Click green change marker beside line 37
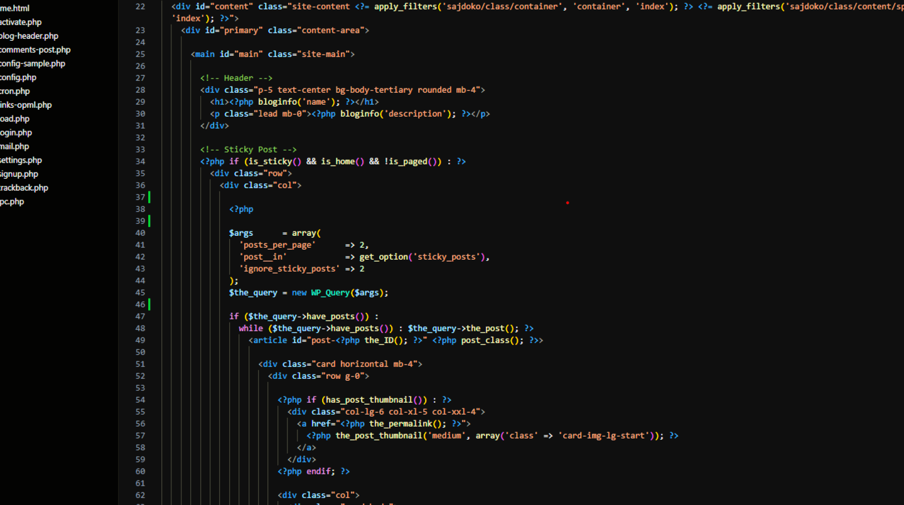Screen dimensions: 904x505 (x=149, y=197)
